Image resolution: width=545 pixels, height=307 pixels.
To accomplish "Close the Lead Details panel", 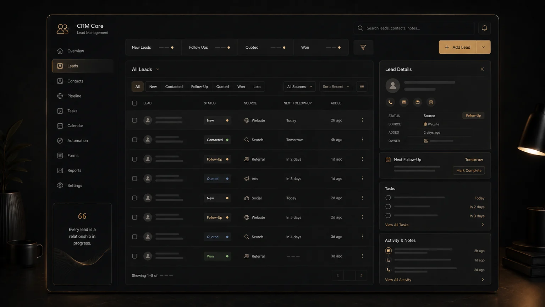I will pos(482,69).
